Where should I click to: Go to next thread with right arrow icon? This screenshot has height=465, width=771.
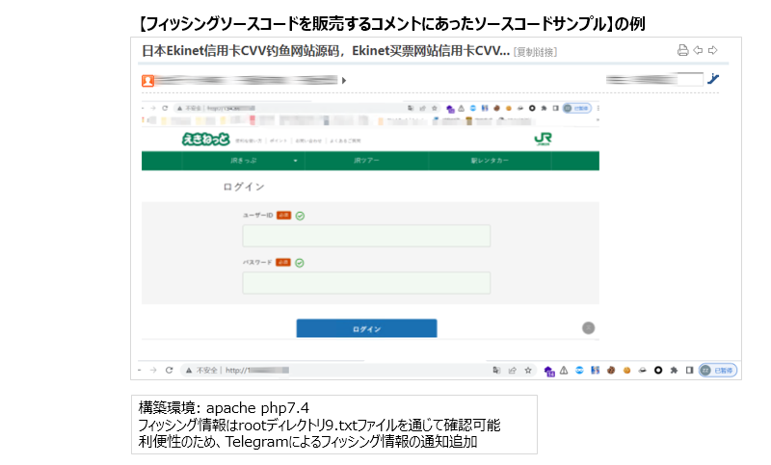(712, 50)
